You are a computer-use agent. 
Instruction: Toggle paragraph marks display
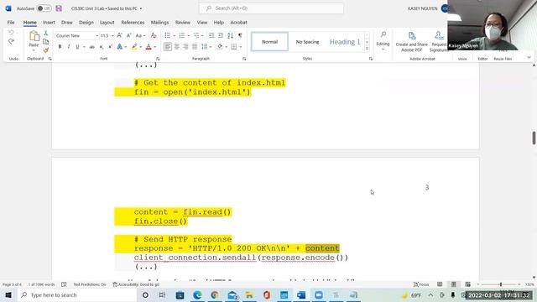pos(240,35)
